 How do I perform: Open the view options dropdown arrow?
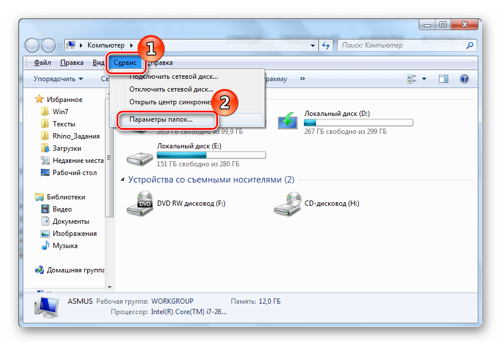click(424, 79)
